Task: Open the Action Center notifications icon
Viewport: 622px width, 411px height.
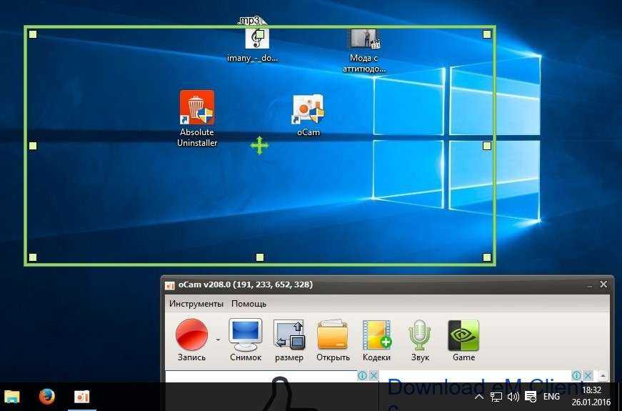Action: (x=531, y=396)
